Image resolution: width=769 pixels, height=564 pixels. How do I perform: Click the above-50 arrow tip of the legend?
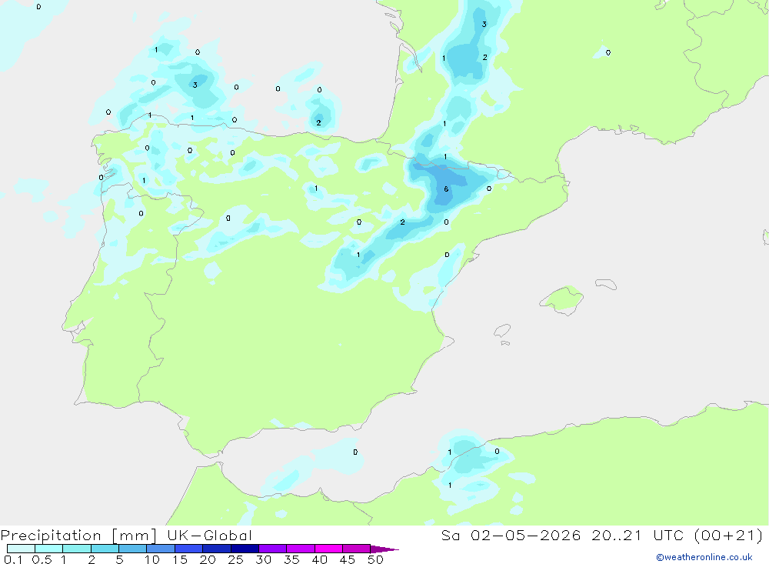[384, 549]
